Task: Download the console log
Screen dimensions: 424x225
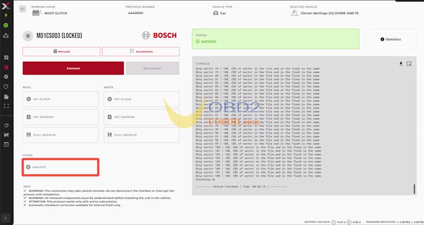Action: pyautogui.click(x=401, y=64)
